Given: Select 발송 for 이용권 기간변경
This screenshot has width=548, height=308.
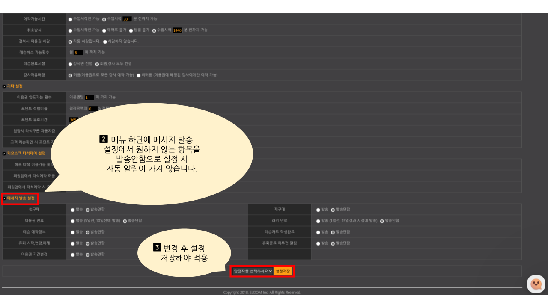Looking at the screenshot, I should click(73, 255).
